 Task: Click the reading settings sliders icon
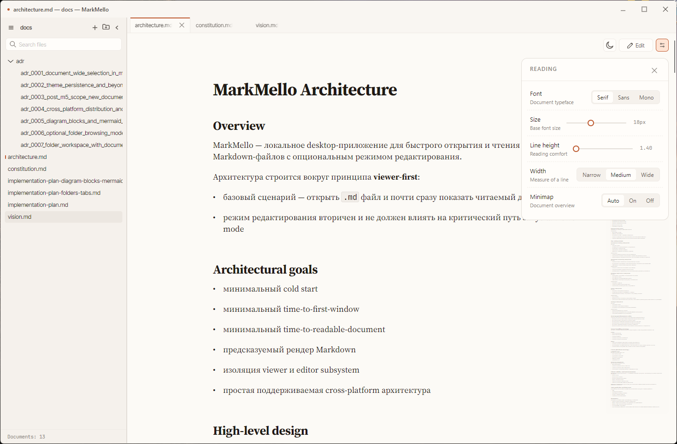pos(662,45)
